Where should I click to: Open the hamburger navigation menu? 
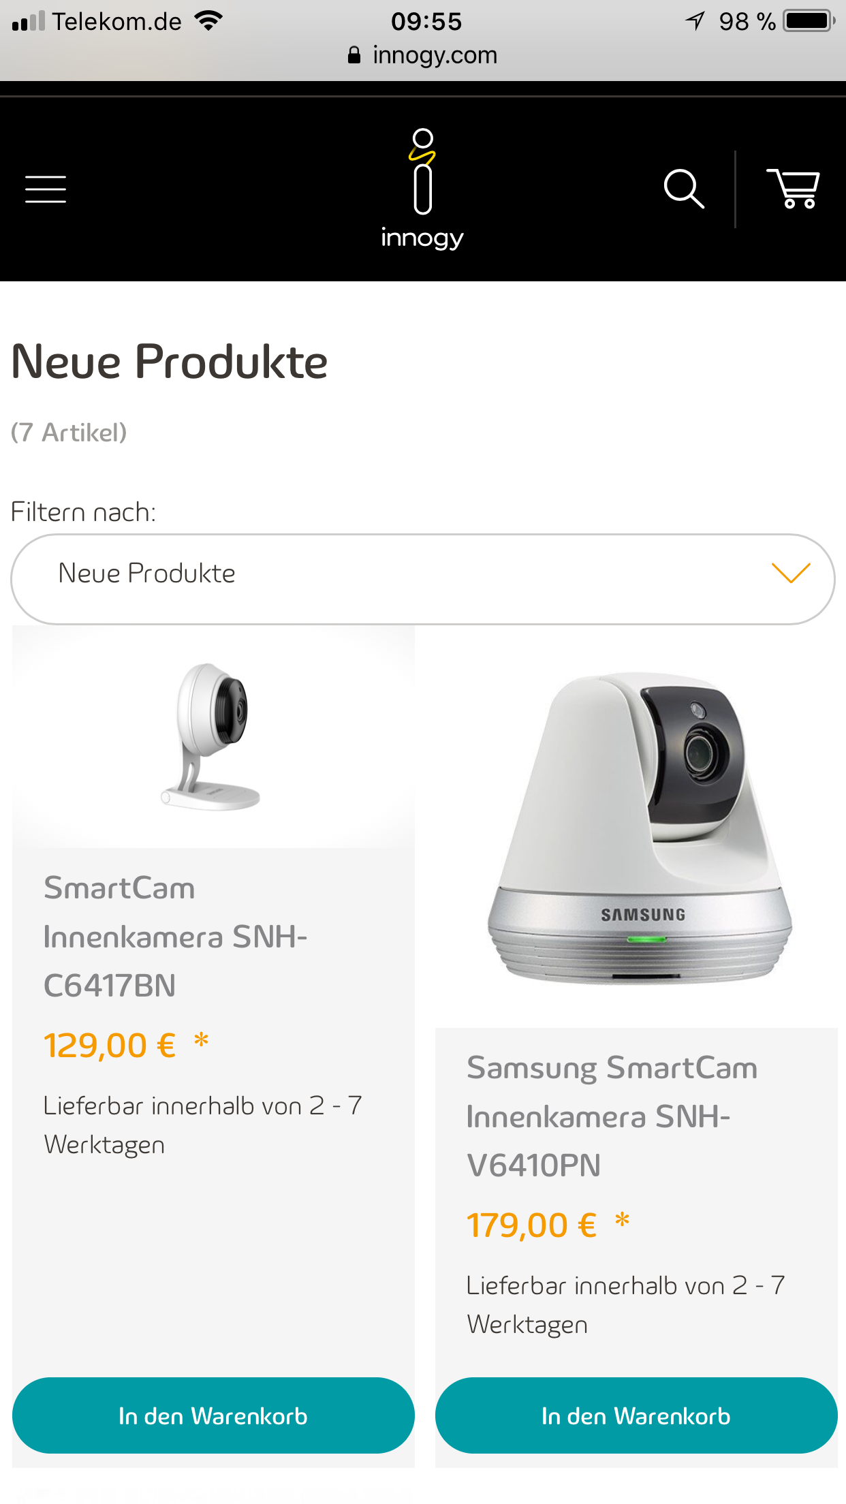pos(46,189)
